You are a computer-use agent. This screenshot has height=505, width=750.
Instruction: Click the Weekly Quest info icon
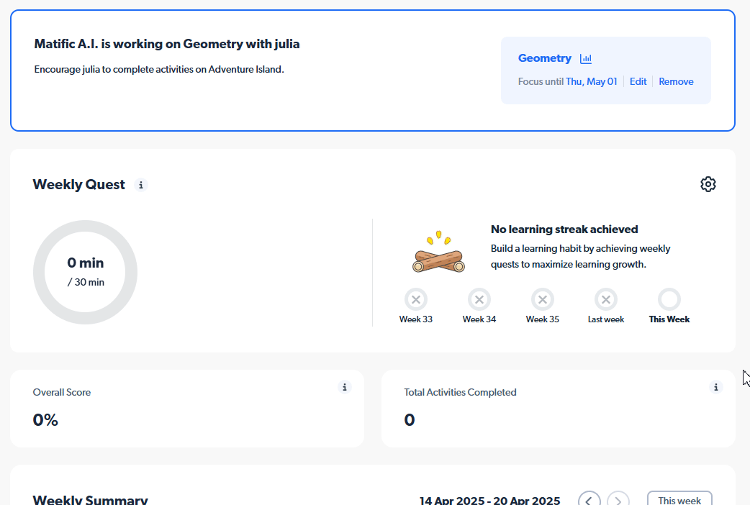click(x=140, y=185)
